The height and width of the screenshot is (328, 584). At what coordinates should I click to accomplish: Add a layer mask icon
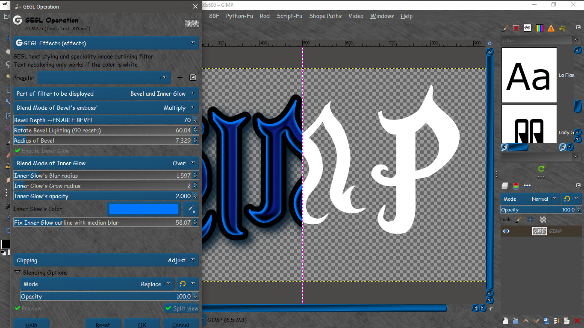pyautogui.click(x=567, y=321)
